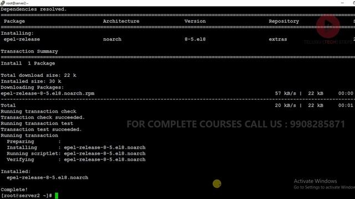Click the 'Running transaction test' line

click(x=37, y=123)
